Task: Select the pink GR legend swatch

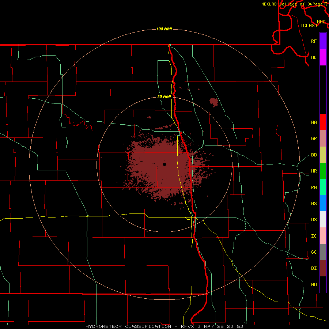Action: point(323,139)
